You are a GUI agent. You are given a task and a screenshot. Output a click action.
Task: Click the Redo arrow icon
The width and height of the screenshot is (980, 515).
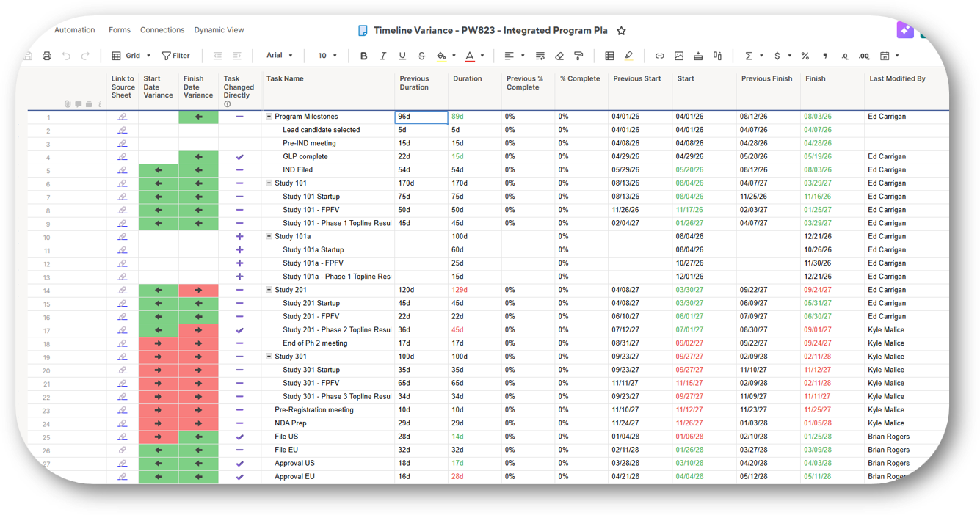[x=85, y=56]
